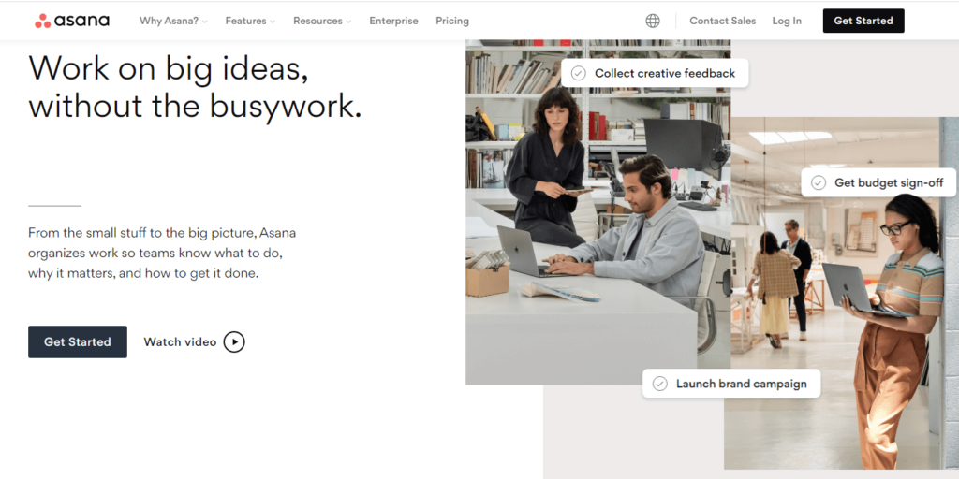Expand the Resources dropdown menu
The width and height of the screenshot is (959, 479).
click(x=322, y=21)
